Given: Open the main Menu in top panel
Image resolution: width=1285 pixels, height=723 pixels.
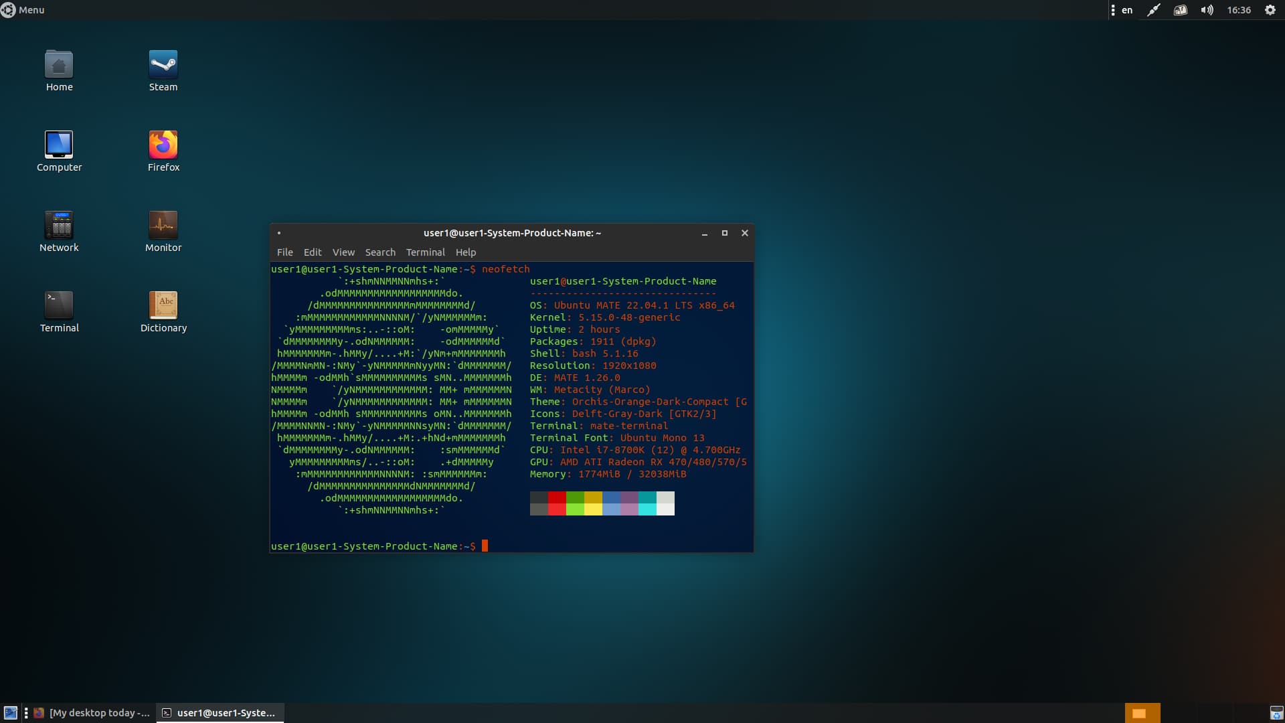Looking at the screenshot, I should (23, 10).
